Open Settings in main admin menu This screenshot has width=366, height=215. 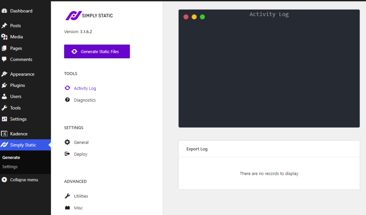tap(18, 119)
